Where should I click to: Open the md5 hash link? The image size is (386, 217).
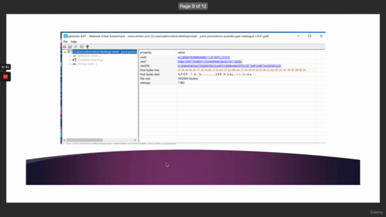204,57
